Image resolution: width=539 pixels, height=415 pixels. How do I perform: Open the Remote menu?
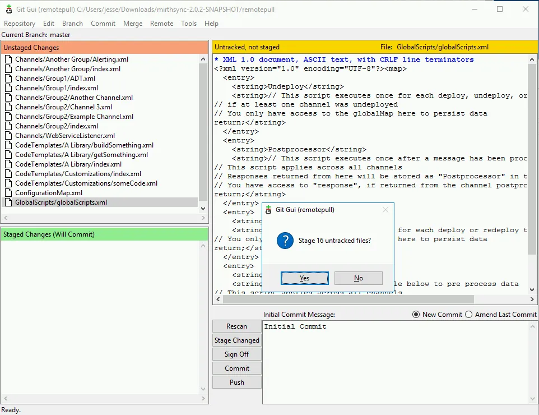161,24
